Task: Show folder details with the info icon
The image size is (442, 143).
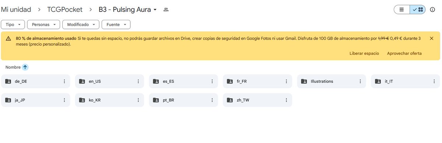Action: pos(432,10)
